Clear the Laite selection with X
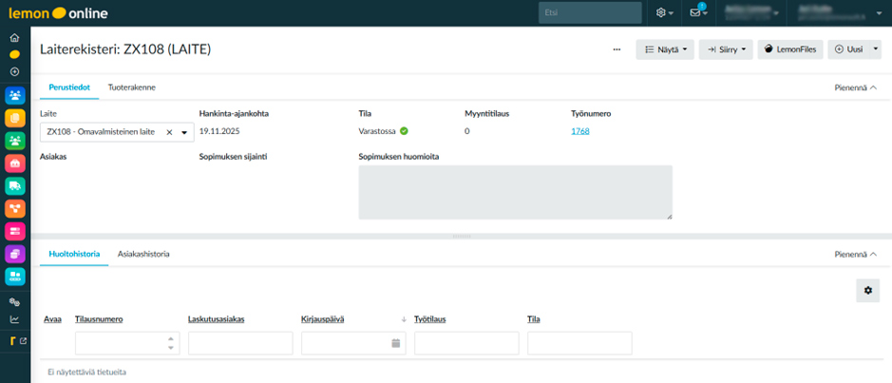892x383 pixels. pos(169,132)
